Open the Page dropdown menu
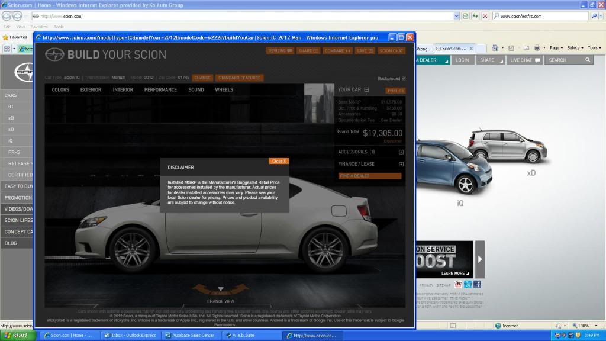This screenshot has width=606, height=341. pyautogui.click(x=556, y=48)
